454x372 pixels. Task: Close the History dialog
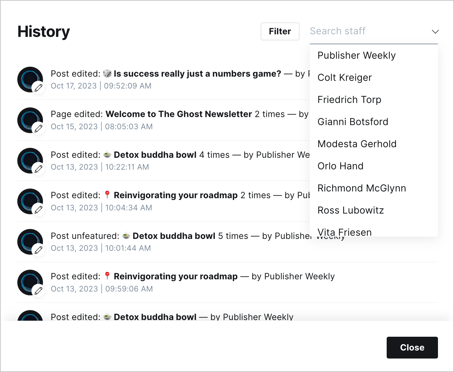(412, 348)
